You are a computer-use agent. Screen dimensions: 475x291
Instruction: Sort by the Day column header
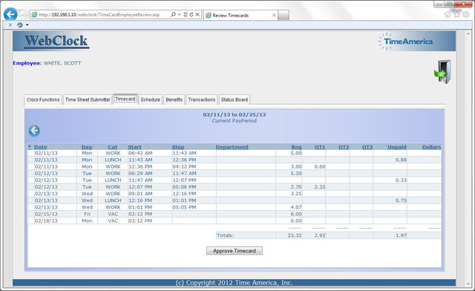point(87,147)
